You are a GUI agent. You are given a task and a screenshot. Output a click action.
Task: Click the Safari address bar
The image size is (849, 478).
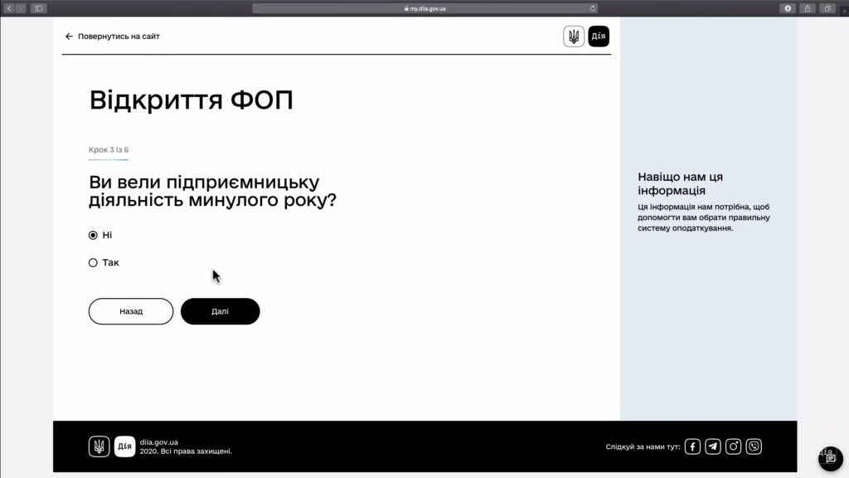click(x=424, y=8)
